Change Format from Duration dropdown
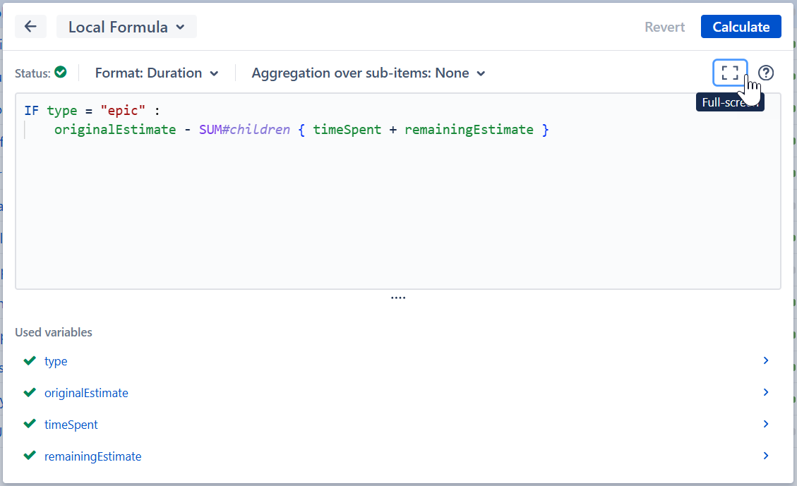797x486 pixels. click(x=157, y=73)
